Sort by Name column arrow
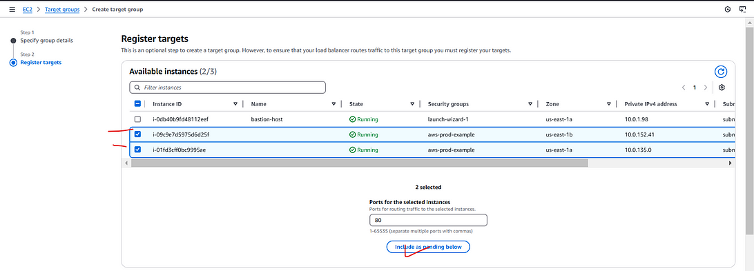This screenshot has width=754, height=271. 333,104
